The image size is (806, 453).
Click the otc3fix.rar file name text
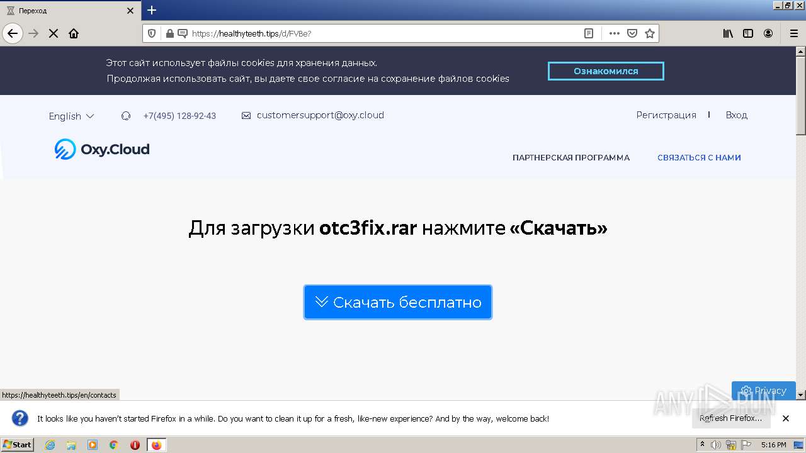368,228
